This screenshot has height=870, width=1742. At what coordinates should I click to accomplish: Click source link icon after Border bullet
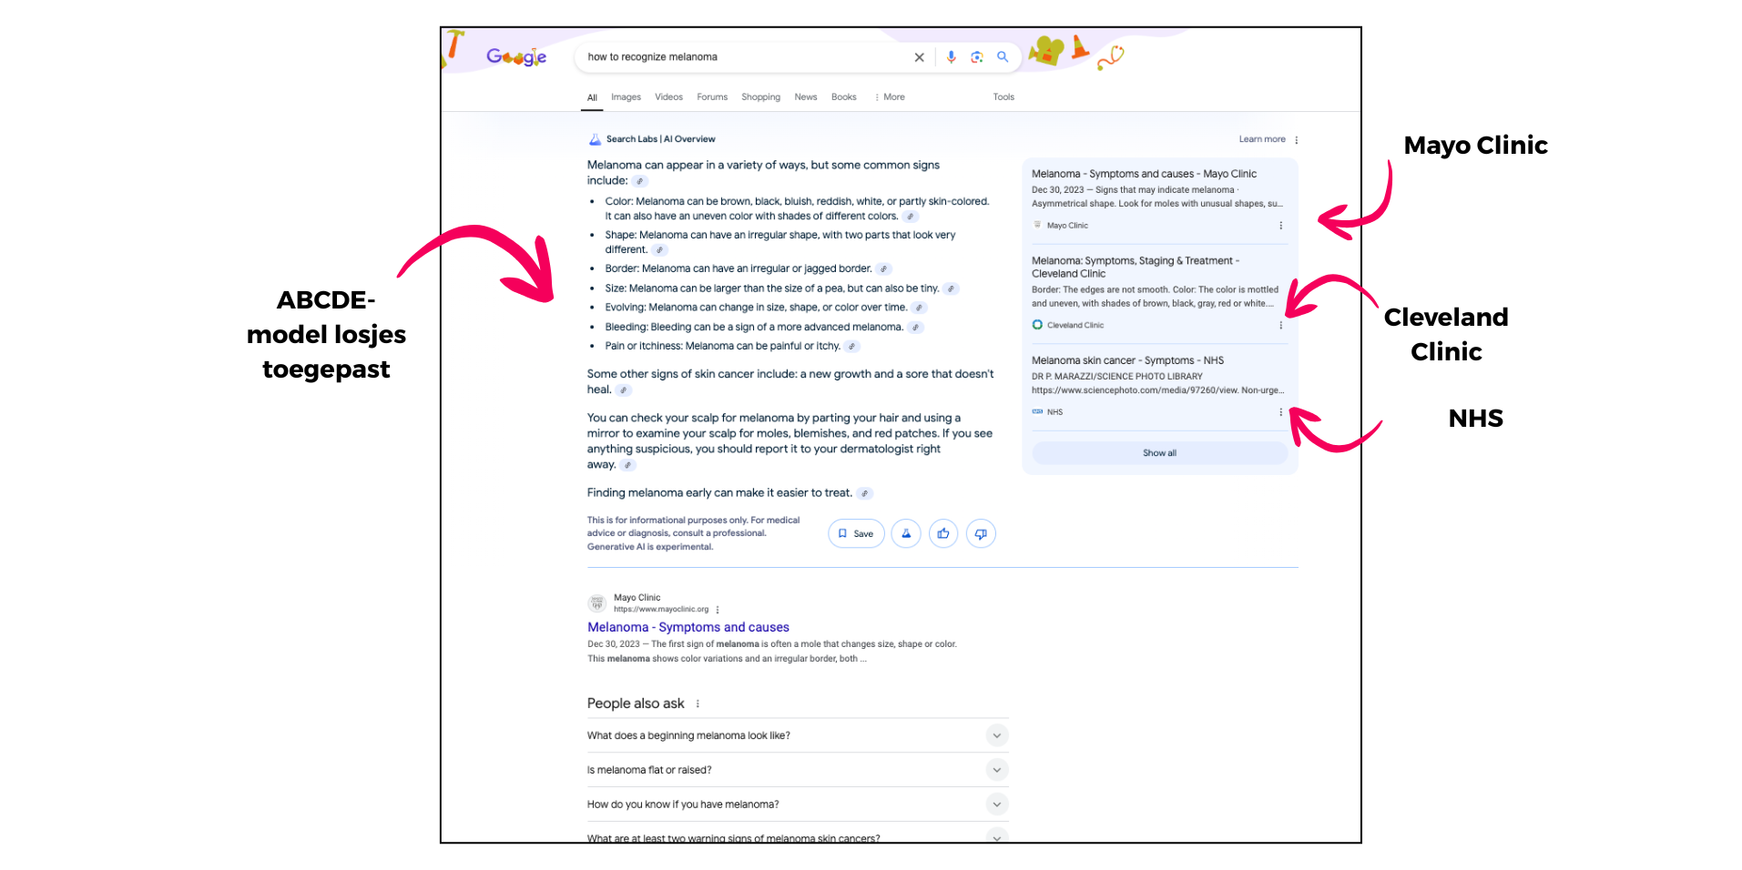point(884,269)
